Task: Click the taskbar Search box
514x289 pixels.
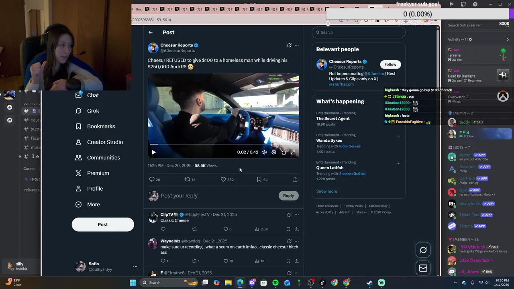Action: pos(169,283)
